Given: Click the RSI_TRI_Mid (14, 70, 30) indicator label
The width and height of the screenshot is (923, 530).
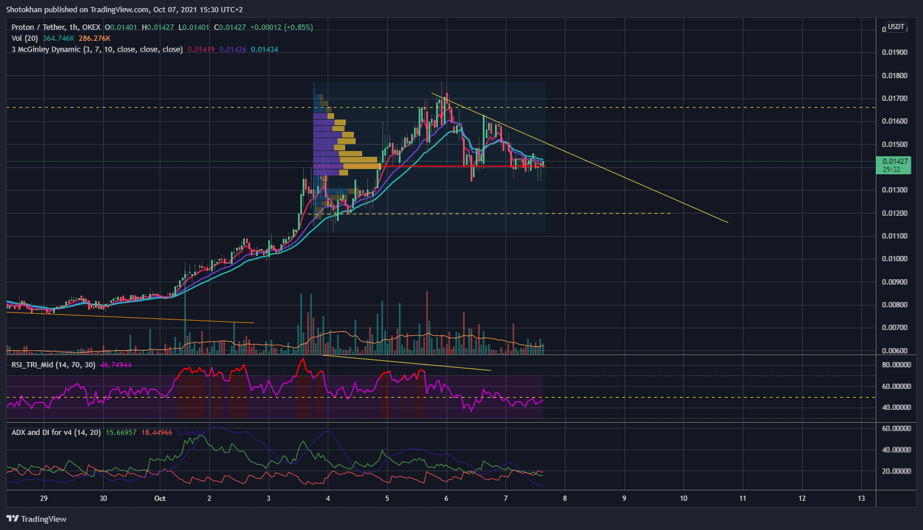Looking at the screenshot, I should point(54,364).
